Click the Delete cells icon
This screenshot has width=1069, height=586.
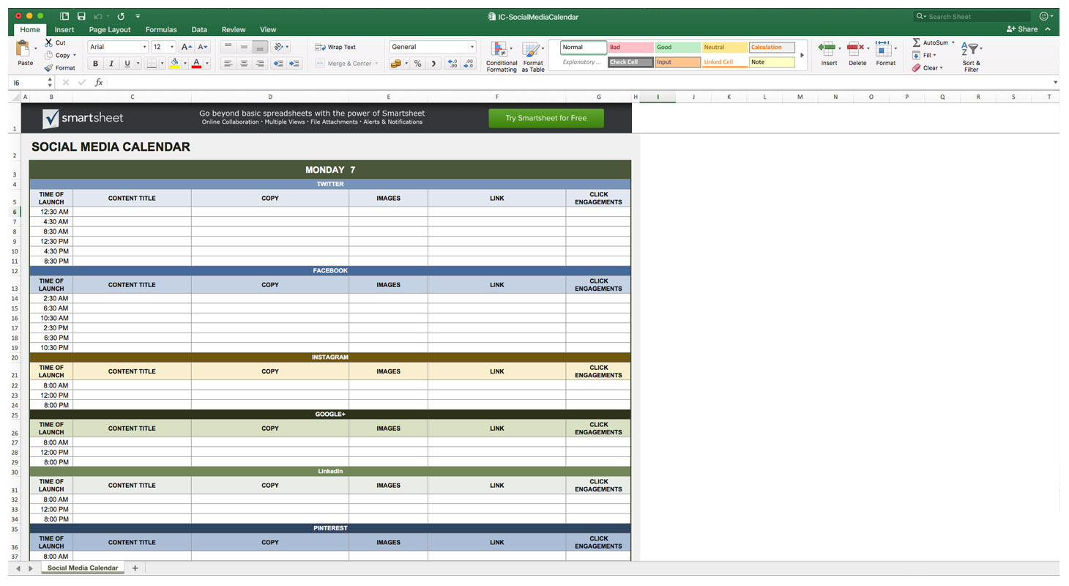click(x=854, y=49)
